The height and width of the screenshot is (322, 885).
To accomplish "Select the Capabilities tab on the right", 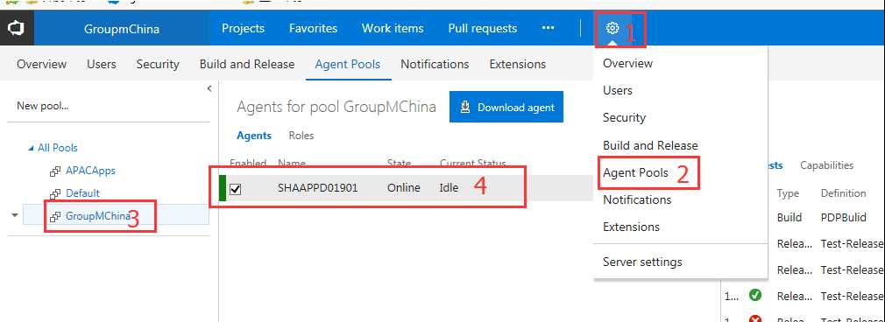I will pos(827,165).
